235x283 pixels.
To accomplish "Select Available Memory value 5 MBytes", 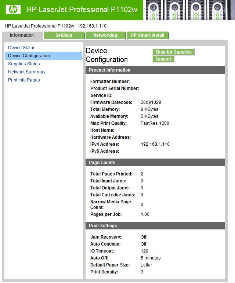I will pos(149,116).
